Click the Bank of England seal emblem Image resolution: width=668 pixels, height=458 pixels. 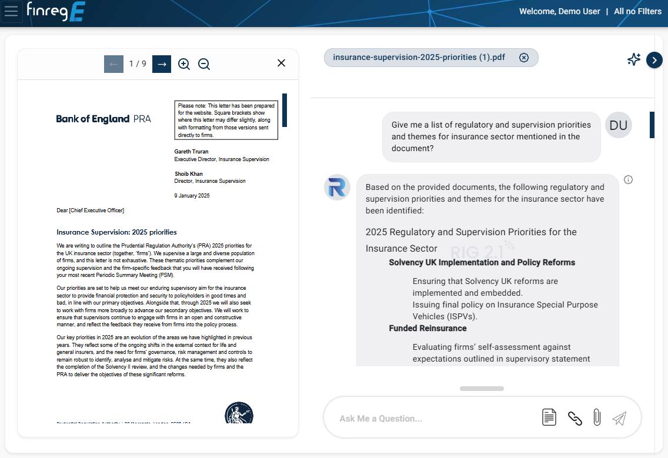coord(239,412)
